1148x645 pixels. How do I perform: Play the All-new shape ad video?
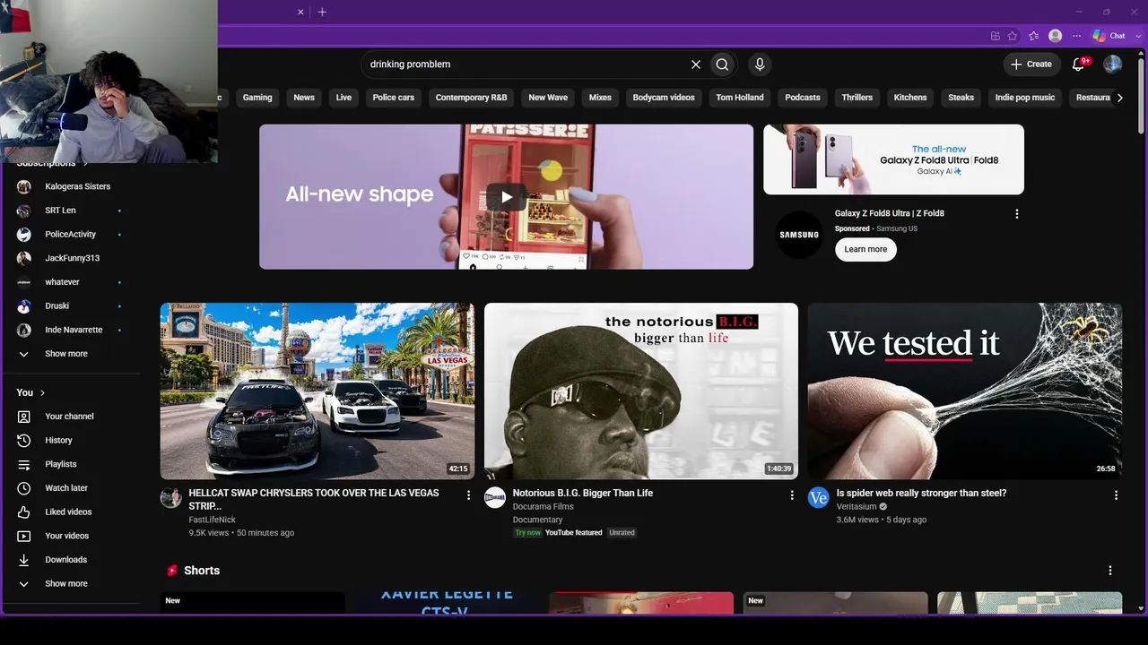coord(507,197)
